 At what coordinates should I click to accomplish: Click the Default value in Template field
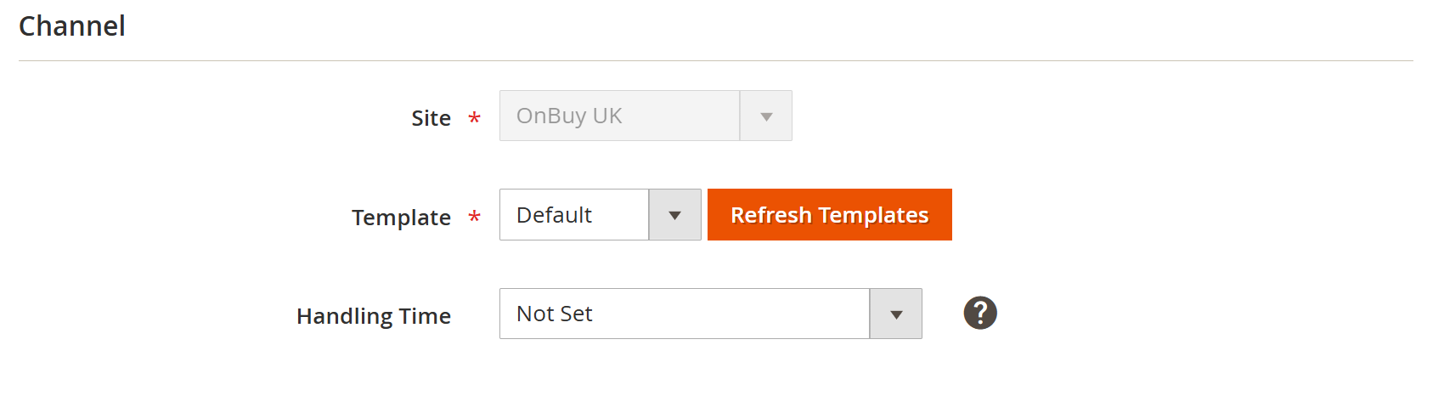(554, 215)
